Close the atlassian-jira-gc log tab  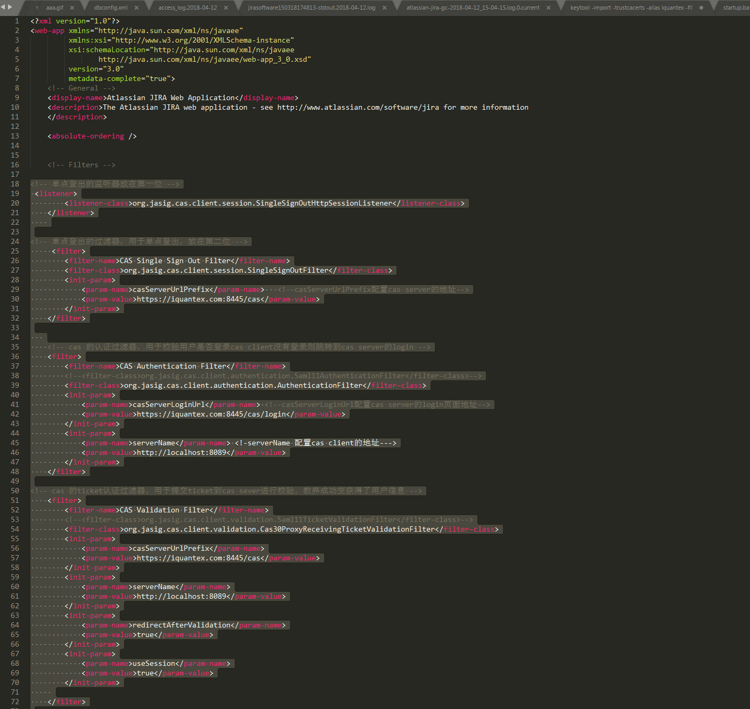tap(548, 8)
